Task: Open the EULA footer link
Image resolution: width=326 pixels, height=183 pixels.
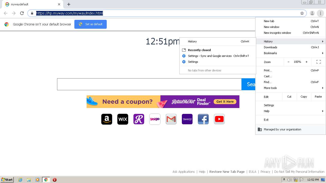Action: pyautogui.click(x=253, y=172)
